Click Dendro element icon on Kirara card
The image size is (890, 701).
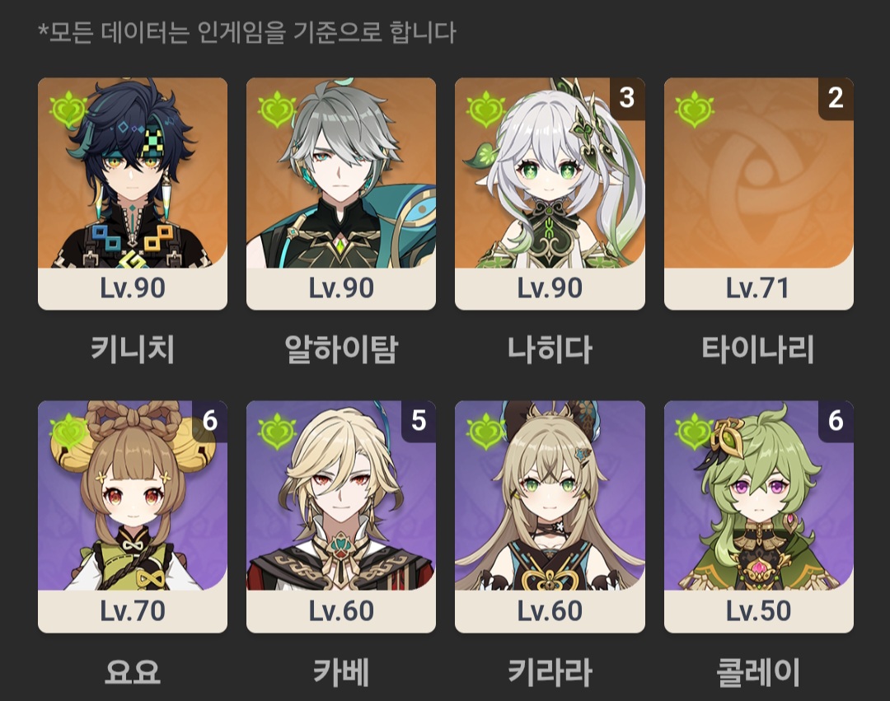point(486,432)
